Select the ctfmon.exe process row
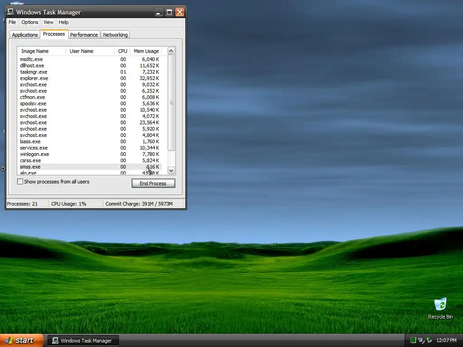Viewport: 463px width, 347px height. (90, 98)
